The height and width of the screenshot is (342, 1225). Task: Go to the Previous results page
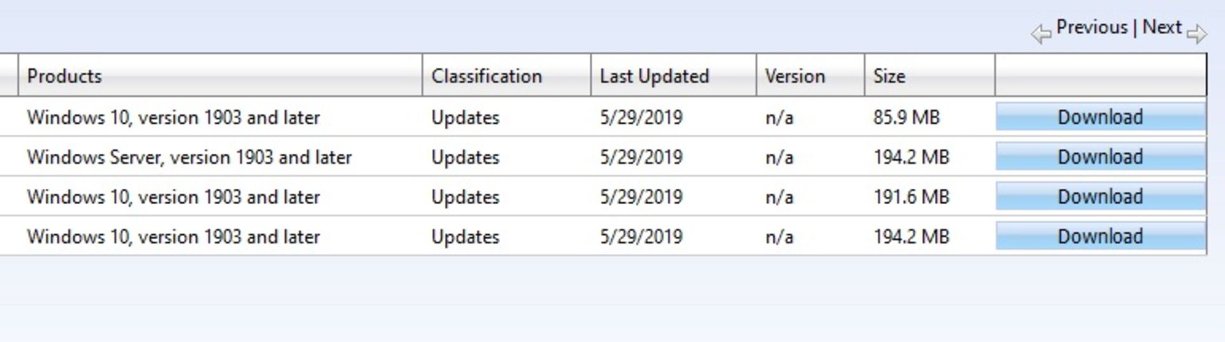(x=1092, y=27)
